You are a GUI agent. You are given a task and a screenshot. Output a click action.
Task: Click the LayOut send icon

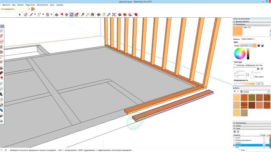130,15
